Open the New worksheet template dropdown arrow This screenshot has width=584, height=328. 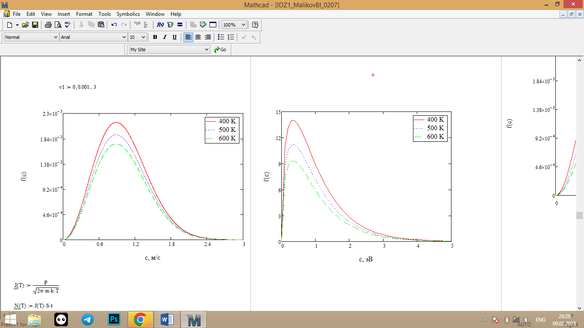[17, 25]
